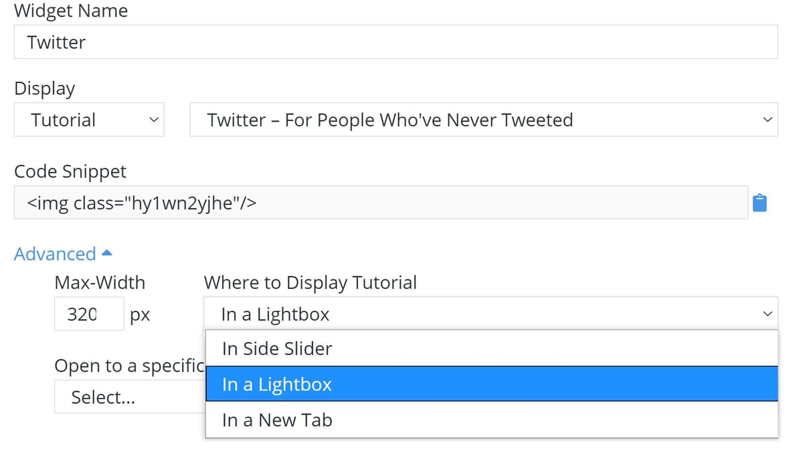Select In Side Slider from the list

[x=276, y=348]
